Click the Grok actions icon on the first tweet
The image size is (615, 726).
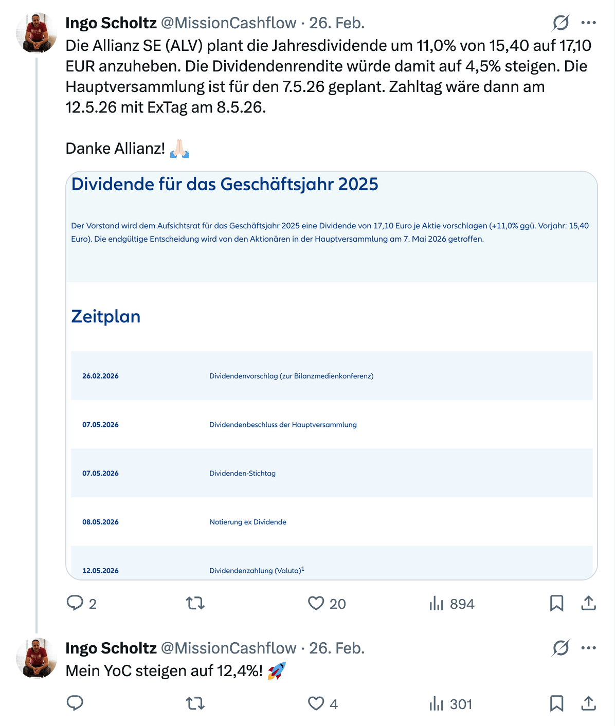click(560, 23)
